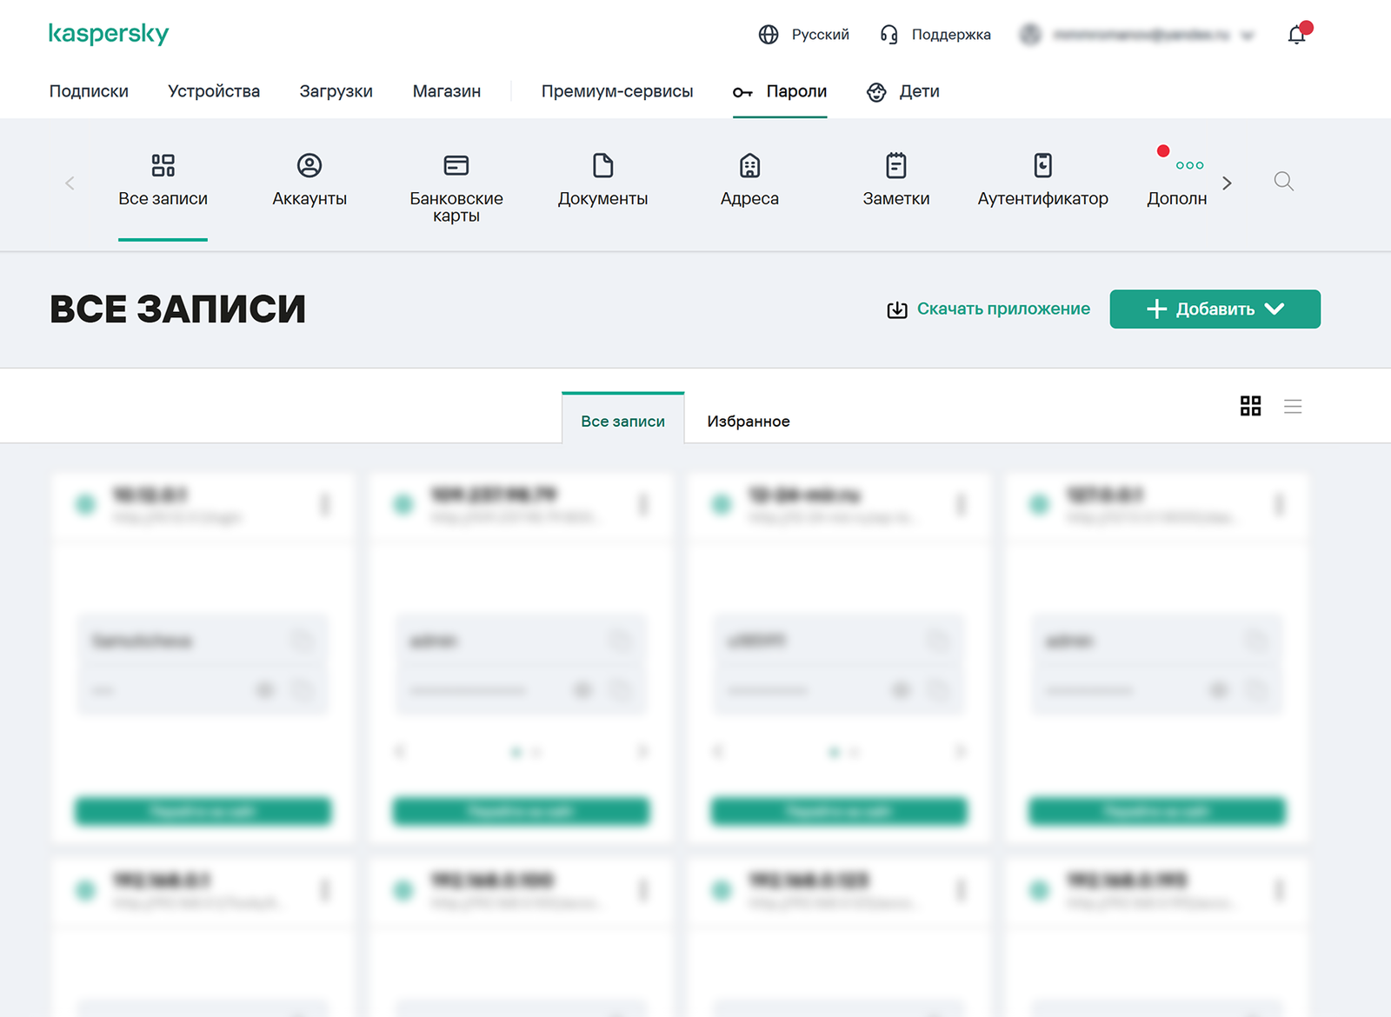This screenshot has height=1017, width=1391.
Task: Switch to grid view
Action: click(1250, 406)
